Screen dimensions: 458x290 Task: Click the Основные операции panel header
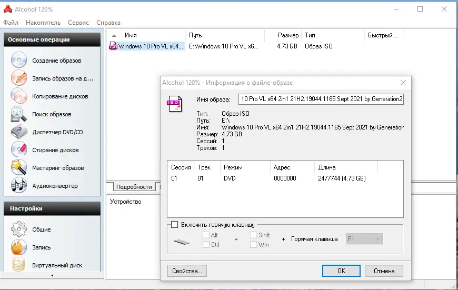tap(52, 39)
